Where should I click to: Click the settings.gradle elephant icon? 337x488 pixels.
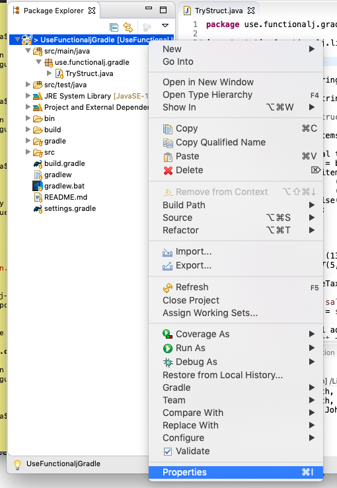(38, 209)
